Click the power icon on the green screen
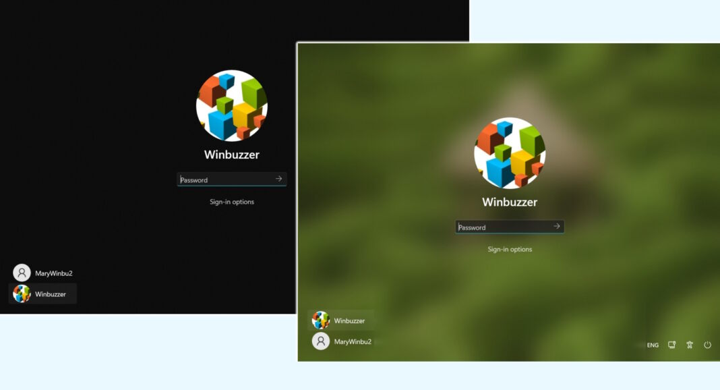Viewport: 720px width, 390px height. click(x=707, y=345)
